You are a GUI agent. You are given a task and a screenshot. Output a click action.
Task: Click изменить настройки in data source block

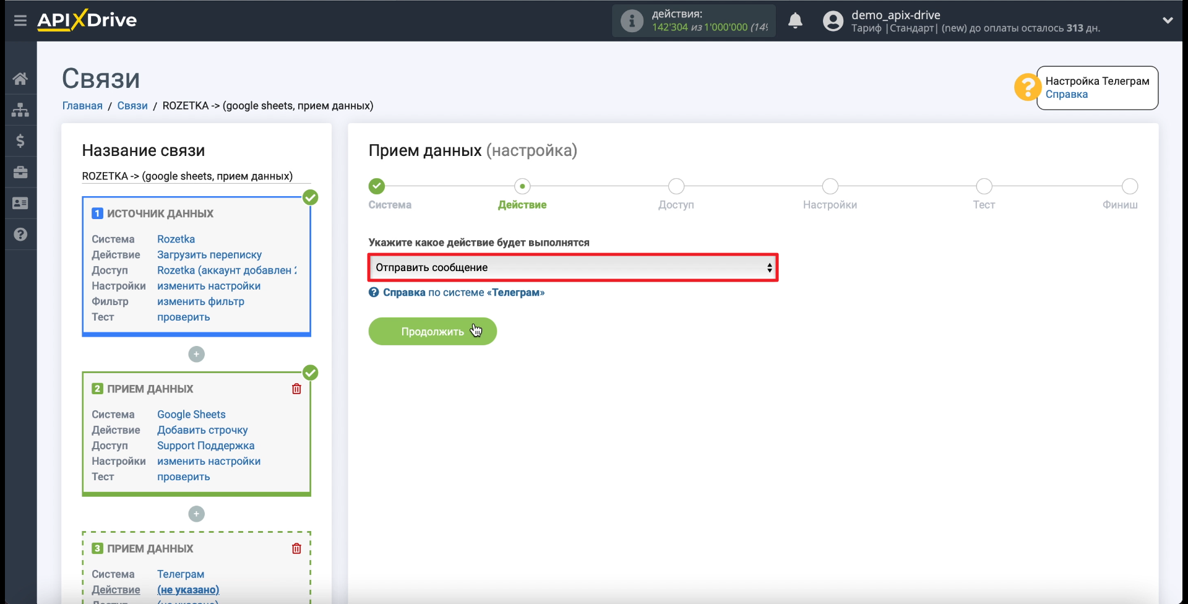pyautogui.click(x=209, y=286)
